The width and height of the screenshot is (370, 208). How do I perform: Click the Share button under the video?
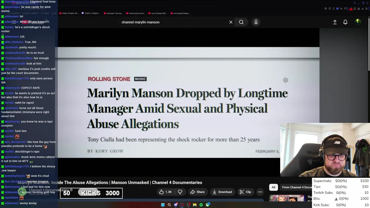point(197,192)
